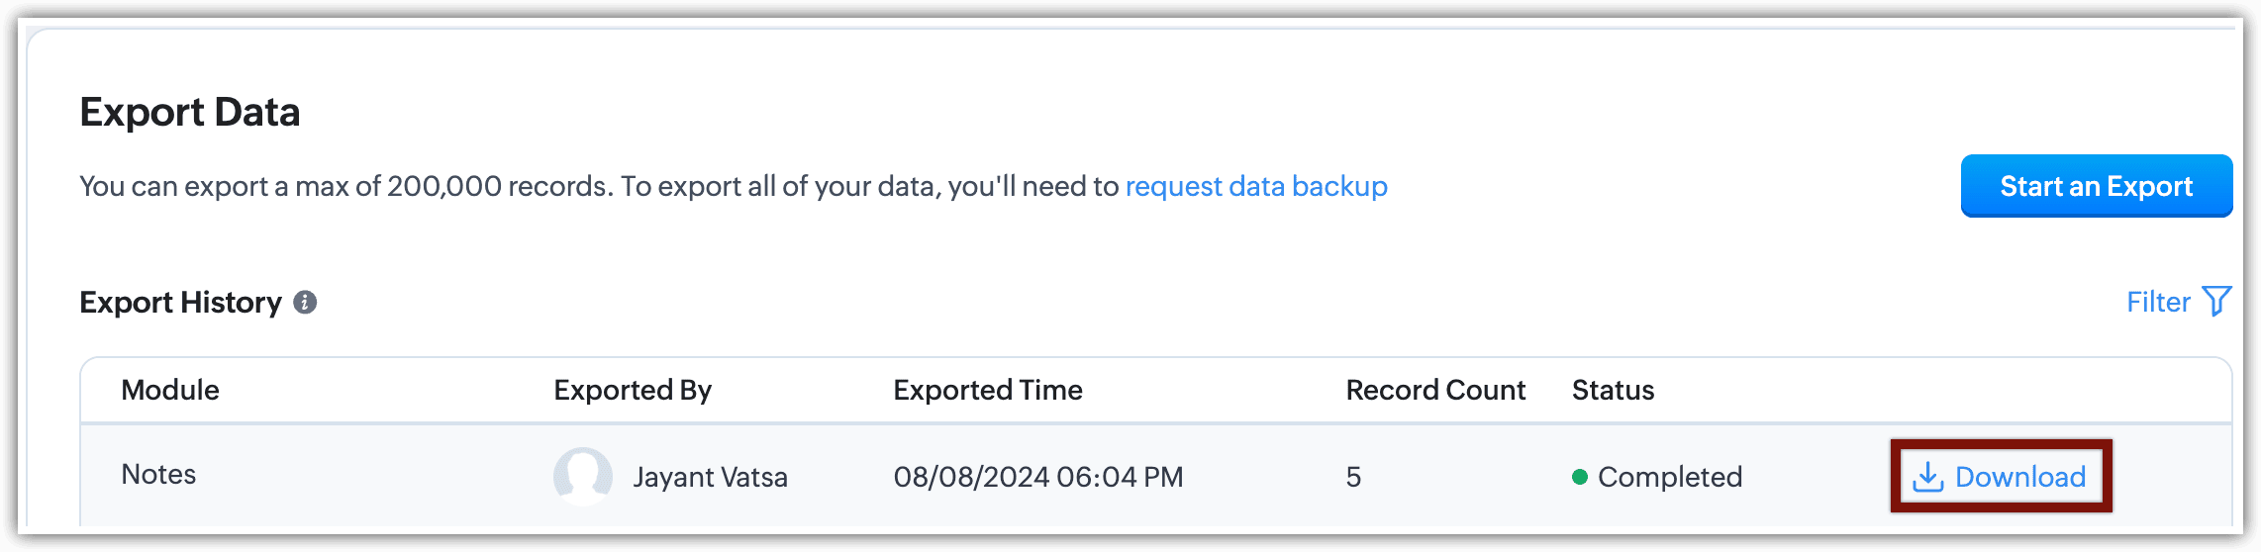Click the Status column header
2261x552 pixels.
pyautogui.click(x=1613, y=390)
